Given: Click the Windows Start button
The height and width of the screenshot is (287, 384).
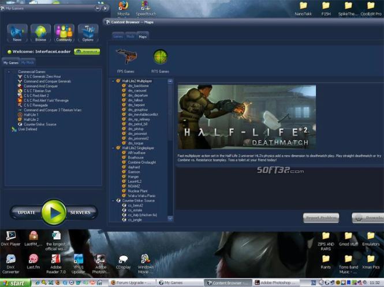Looking at the screenshot, I should (x=15, y=283).
